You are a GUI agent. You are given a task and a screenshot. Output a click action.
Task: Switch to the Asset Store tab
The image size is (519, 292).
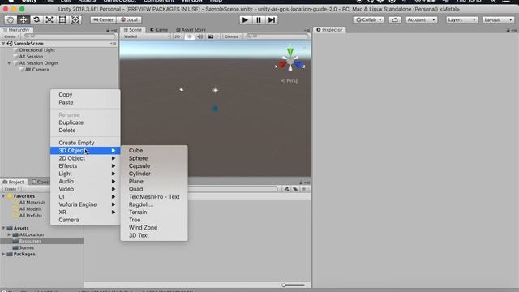(191, 30)
